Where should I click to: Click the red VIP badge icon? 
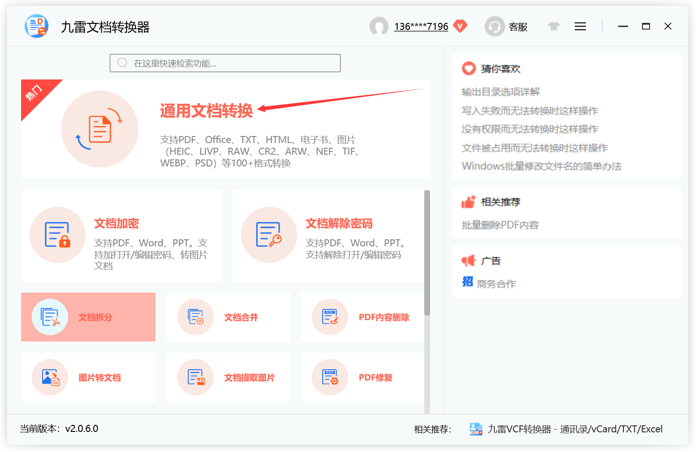(x=460, y=26)
